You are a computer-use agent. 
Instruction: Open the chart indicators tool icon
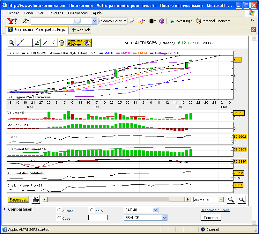pos(37,43)
